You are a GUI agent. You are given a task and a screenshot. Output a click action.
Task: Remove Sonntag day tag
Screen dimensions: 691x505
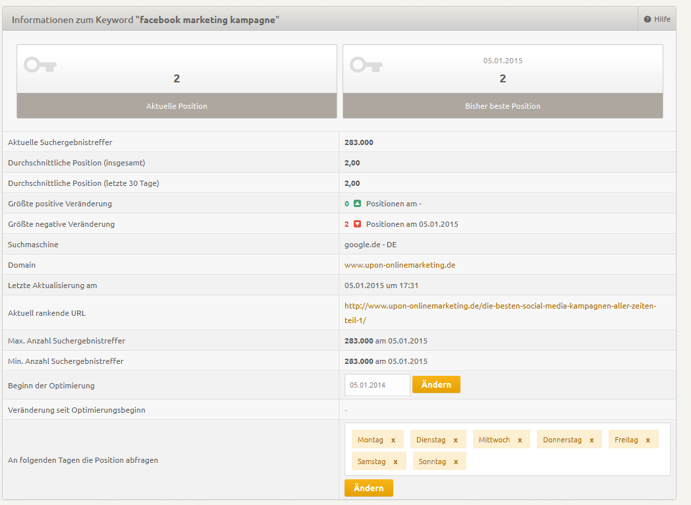pos(455,461)
